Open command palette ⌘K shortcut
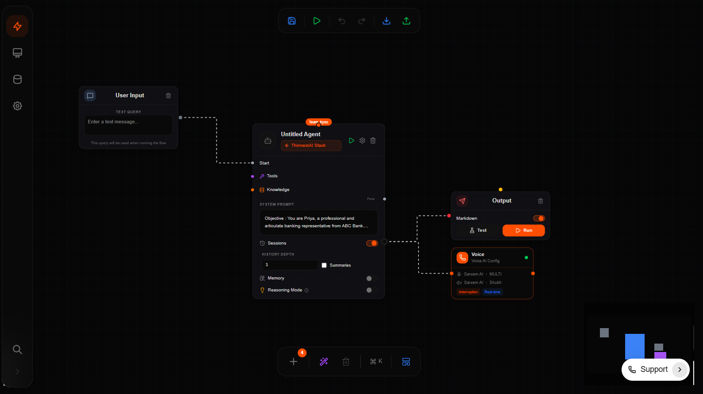Screen dimensions: 703x394 point(376,361)
